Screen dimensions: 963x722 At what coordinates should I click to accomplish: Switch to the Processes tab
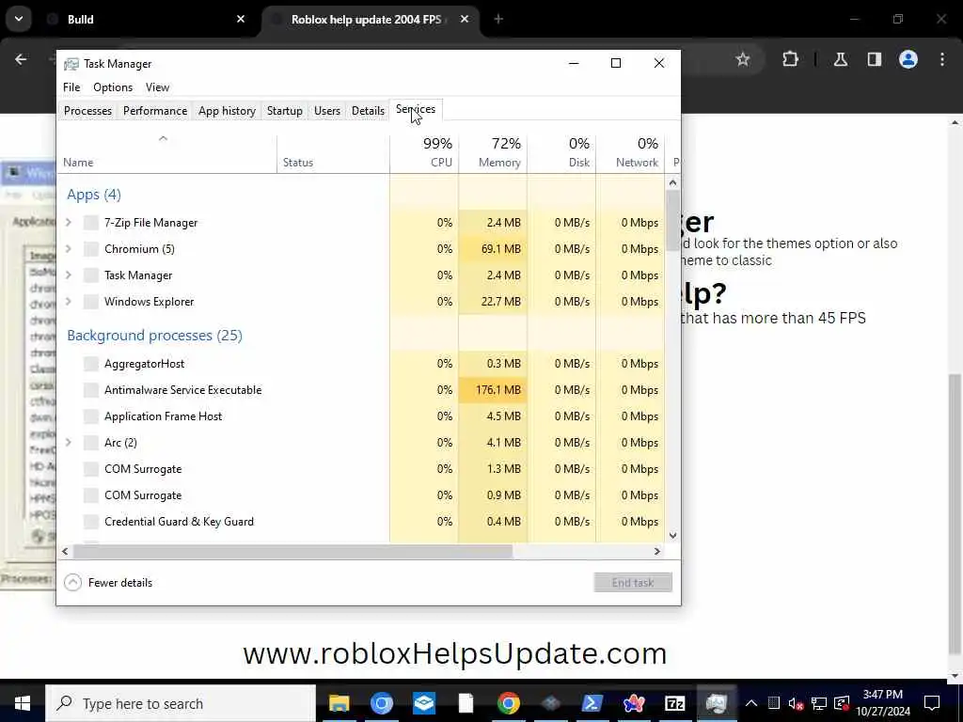coord(87,111)
